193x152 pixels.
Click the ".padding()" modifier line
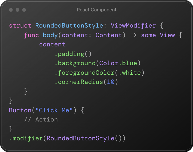73,54
